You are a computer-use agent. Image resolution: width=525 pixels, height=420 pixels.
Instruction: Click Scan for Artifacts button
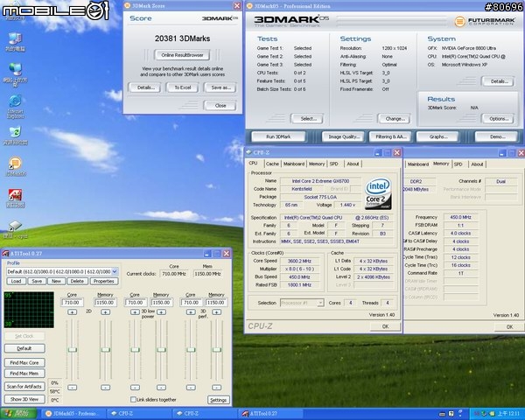24,387
